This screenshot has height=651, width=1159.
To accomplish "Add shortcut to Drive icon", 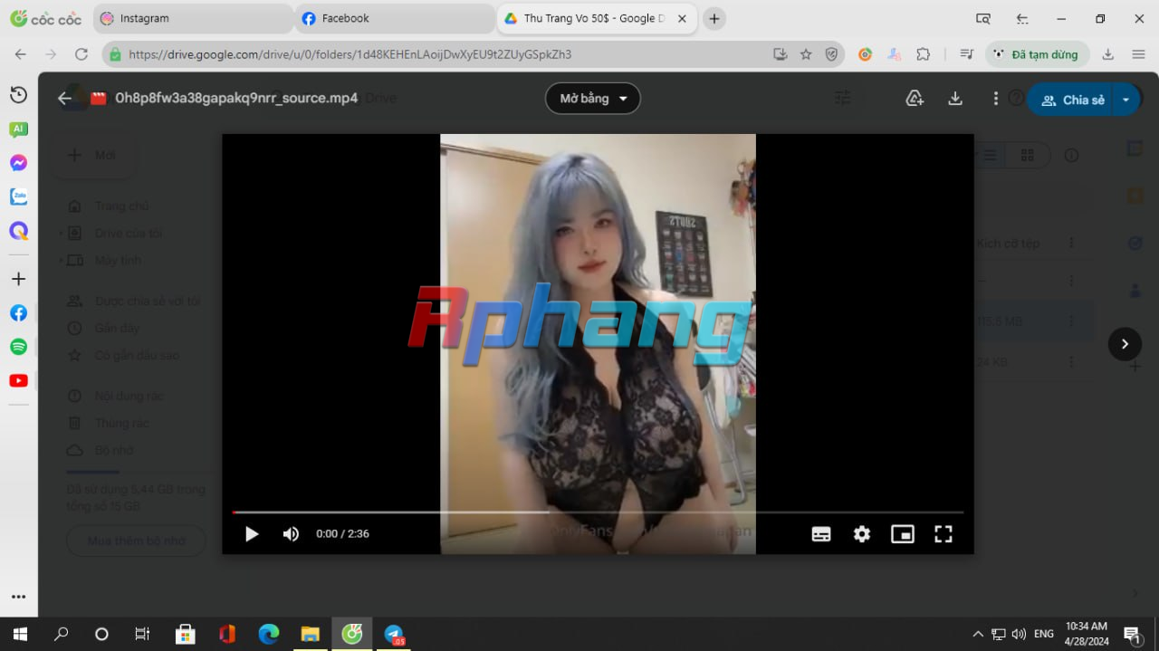I will 915,99.
